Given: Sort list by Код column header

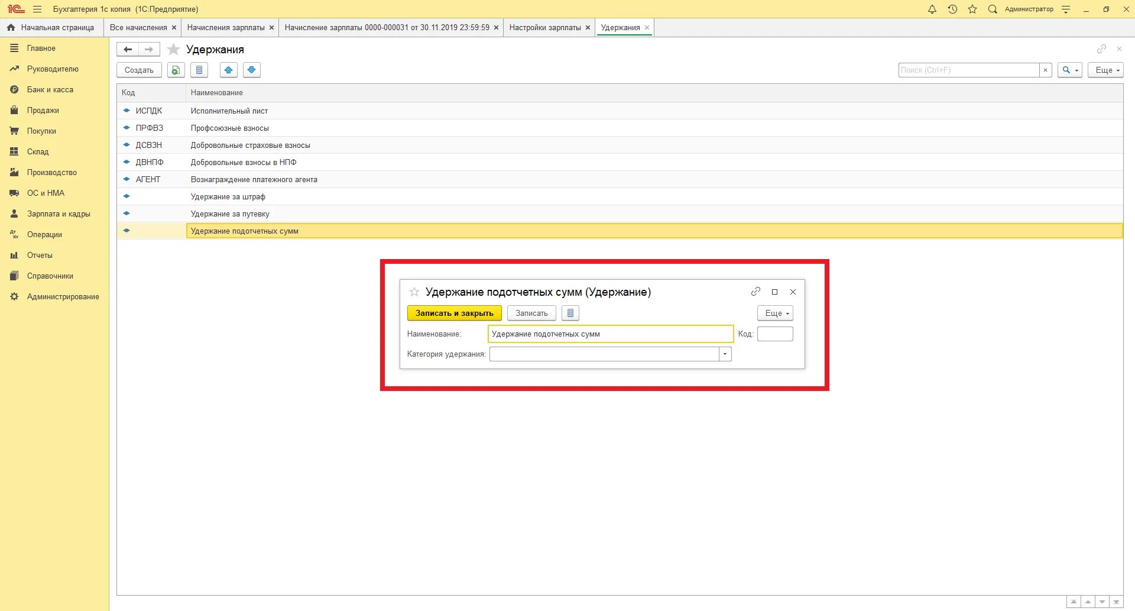Looking at the screenshot, I should point(151,92).
